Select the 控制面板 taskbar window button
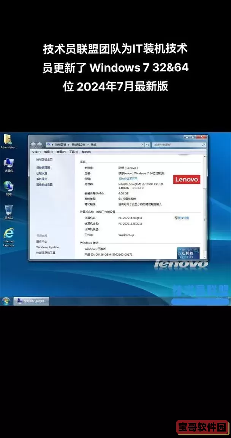 tap(31, 301)
